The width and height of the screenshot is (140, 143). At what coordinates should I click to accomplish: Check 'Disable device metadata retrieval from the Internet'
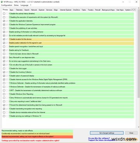4,112
